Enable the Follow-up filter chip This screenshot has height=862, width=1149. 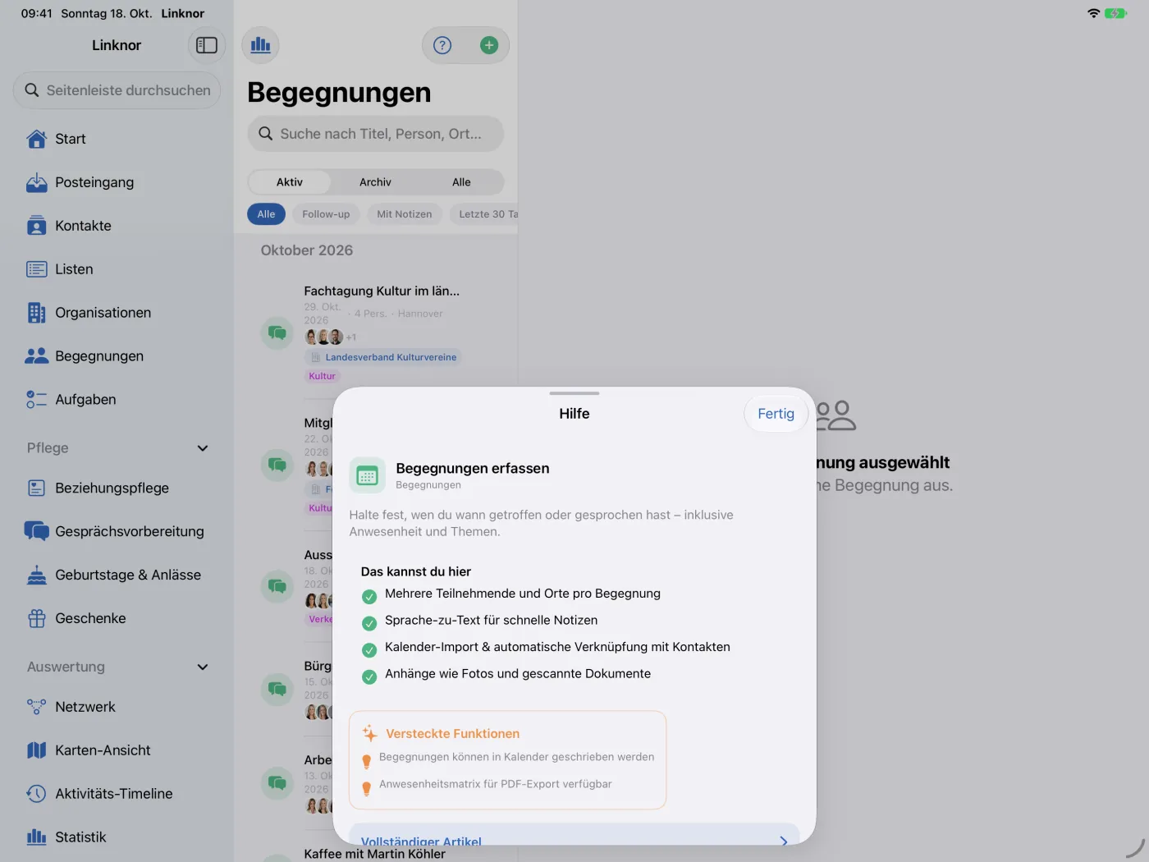[x=326, y=214]
